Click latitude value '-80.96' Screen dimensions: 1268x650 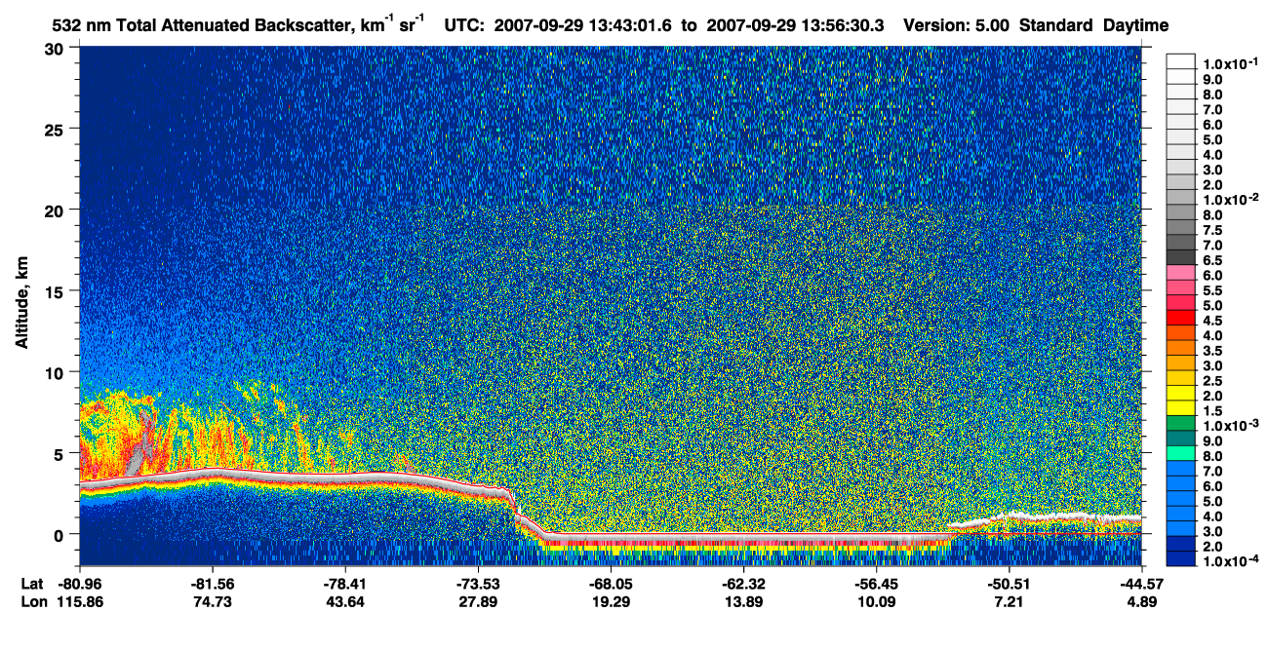[x=80, y=584]
